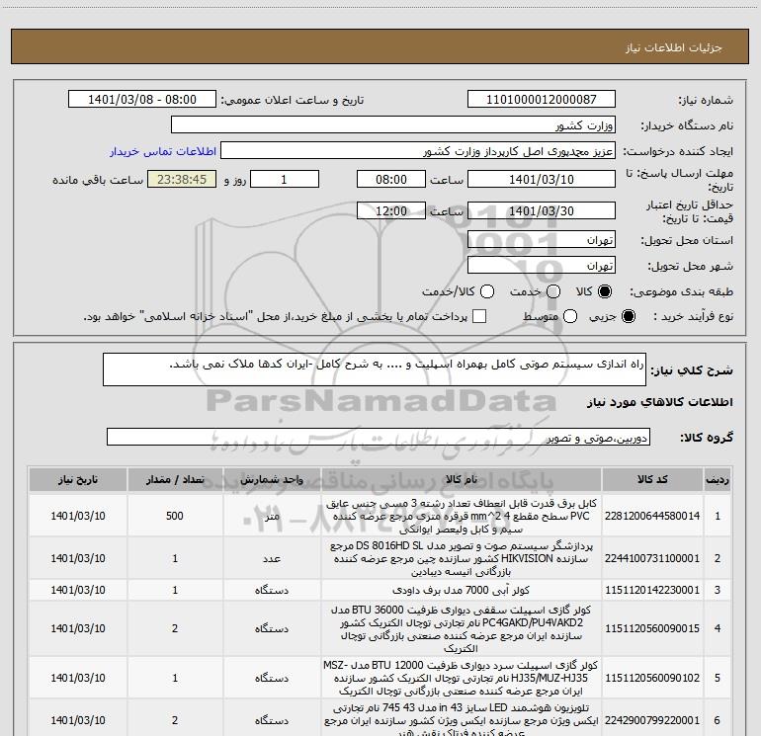Click unit عدد in row 2
Screen dimensions: 761x736
point(272,558)
